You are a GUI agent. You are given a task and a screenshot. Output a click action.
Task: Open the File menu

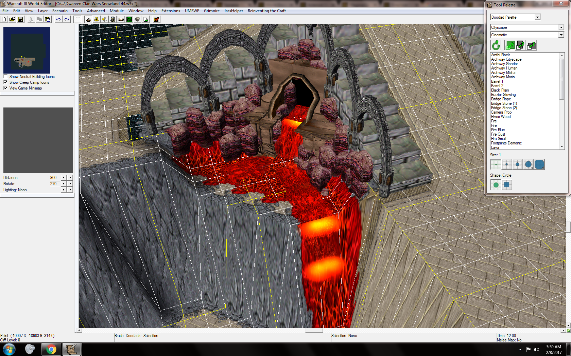(x=5, y=11)
